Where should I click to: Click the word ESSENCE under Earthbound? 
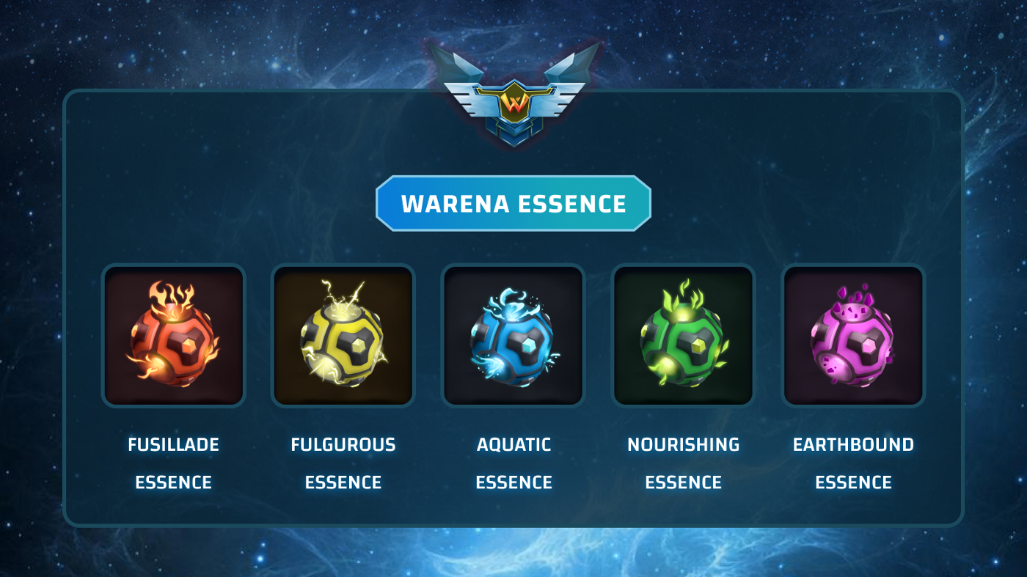tap(854, 482)
